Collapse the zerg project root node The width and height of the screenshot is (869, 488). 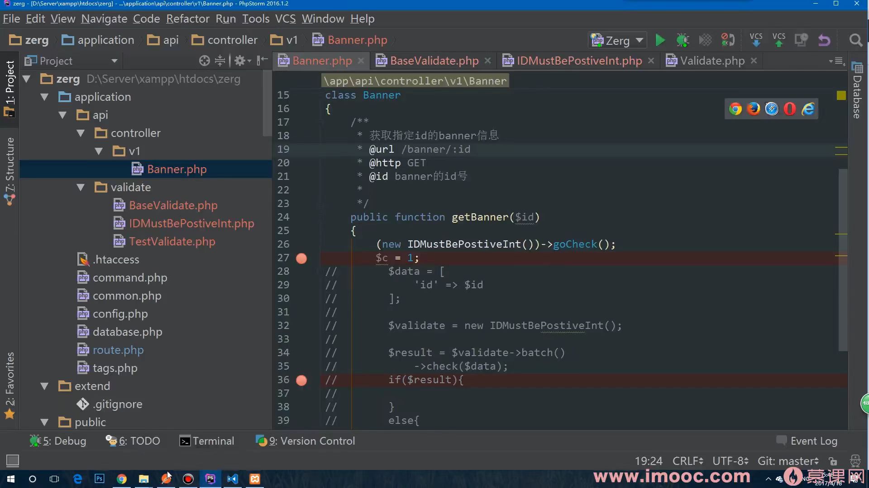coord(27,79)
